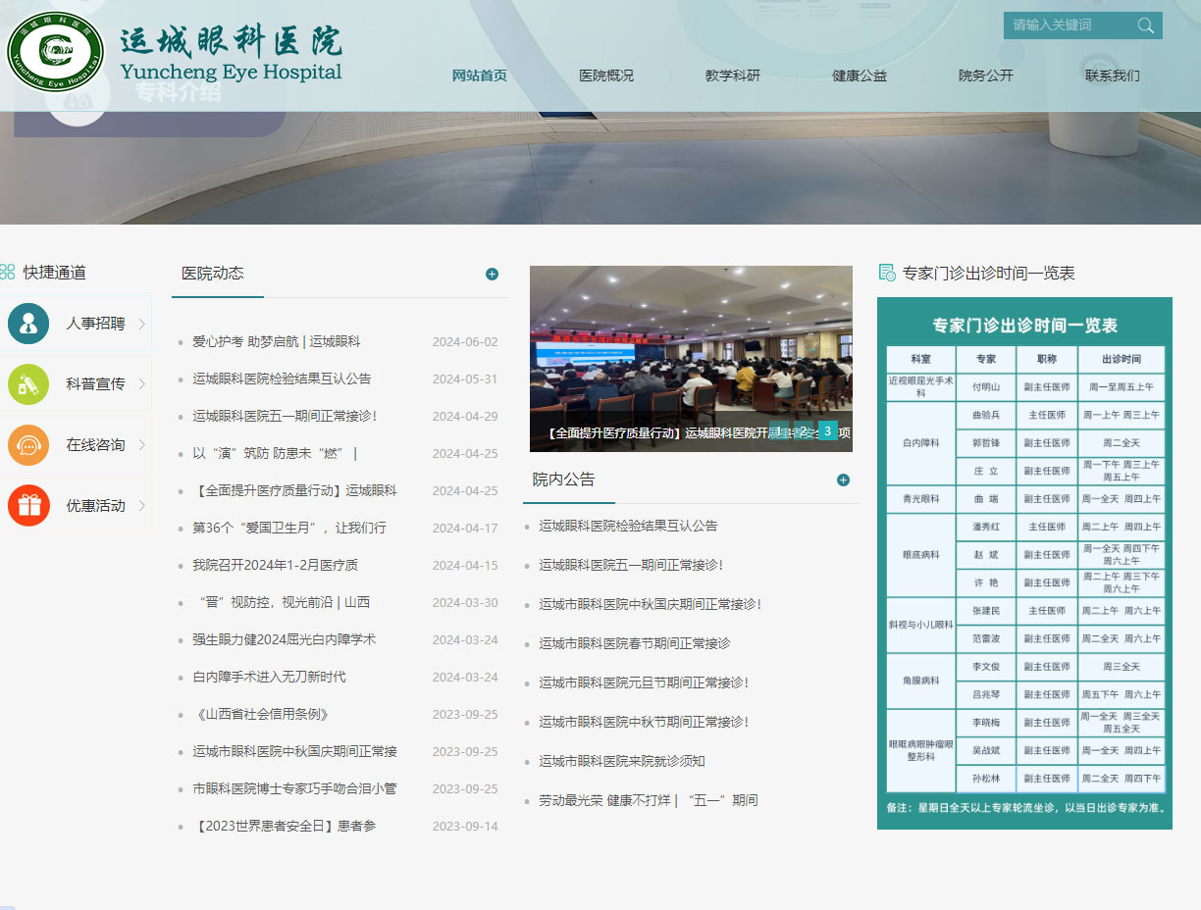1201x910 pixels.
Task: Open news 以“演”筑防 防患未“燃”
Action: tap(275, 454)
